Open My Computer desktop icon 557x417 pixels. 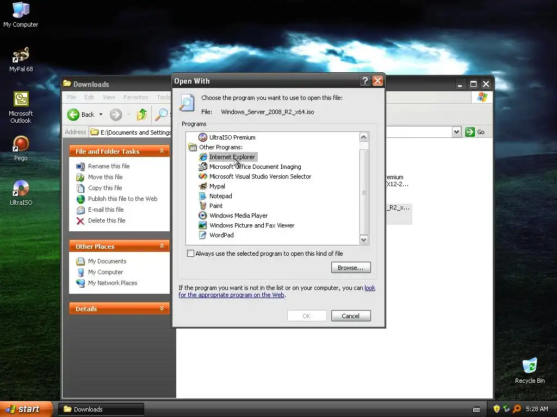(21, 15)
